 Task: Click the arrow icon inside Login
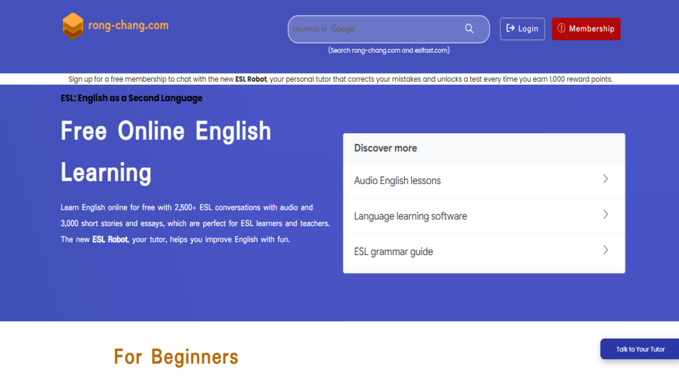pyautogui.click(x=511, y=28)
